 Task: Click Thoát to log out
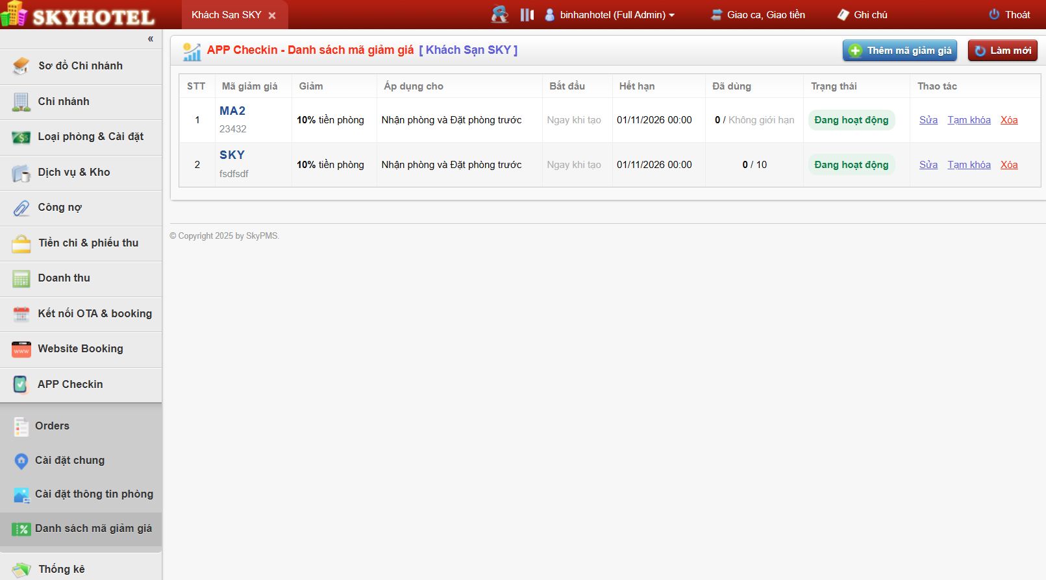tap(1010, 15)
